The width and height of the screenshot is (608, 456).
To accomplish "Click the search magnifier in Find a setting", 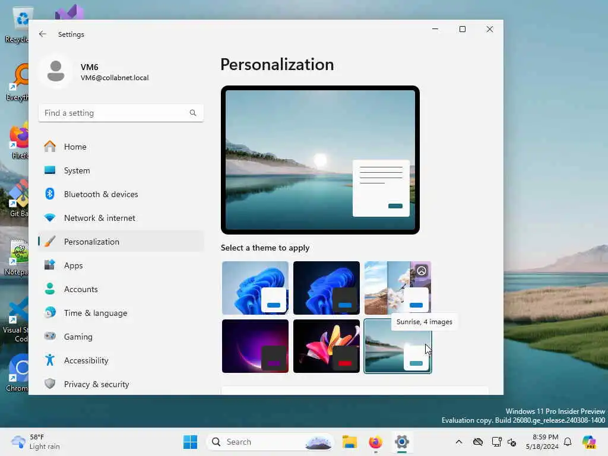I will tap(193, 113).
